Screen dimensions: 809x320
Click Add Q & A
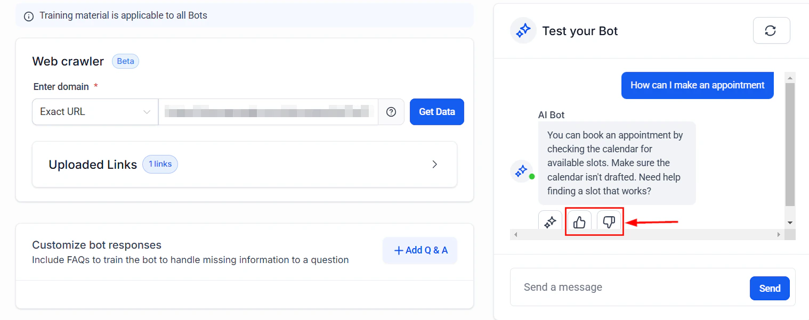coord(420,250)
